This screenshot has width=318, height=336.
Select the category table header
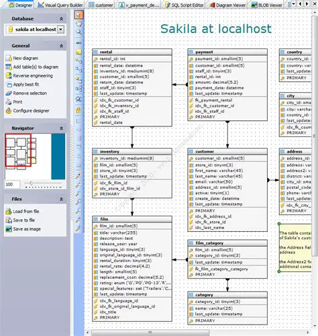pyautogui.click(x=227, y=295)
